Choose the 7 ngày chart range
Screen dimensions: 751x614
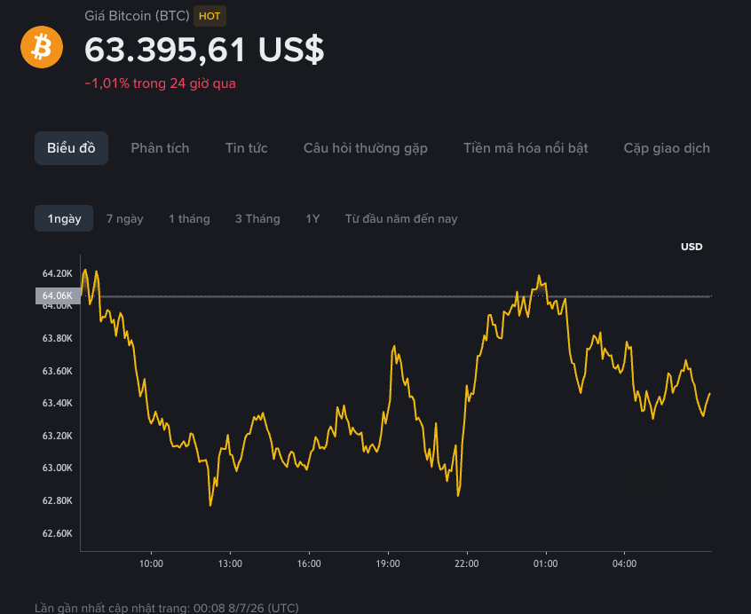(x=124, y=219)
